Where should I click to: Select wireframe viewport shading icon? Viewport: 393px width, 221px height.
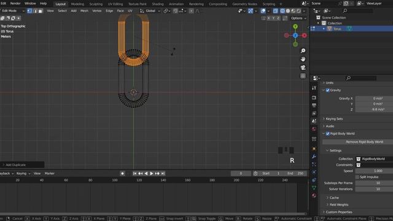click(x=282, y=11)
